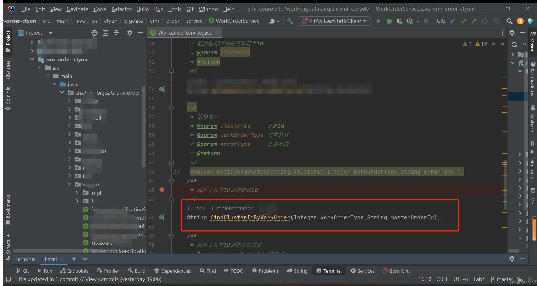Collapse the java folder
Screen dimensions: 537x286
55,84
